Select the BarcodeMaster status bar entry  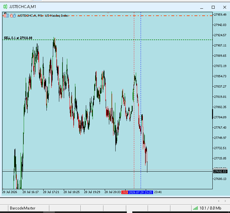tap(23, 208)
